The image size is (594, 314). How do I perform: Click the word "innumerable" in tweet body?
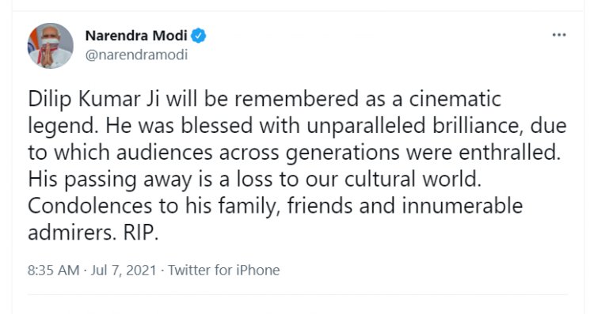point(463,206)
